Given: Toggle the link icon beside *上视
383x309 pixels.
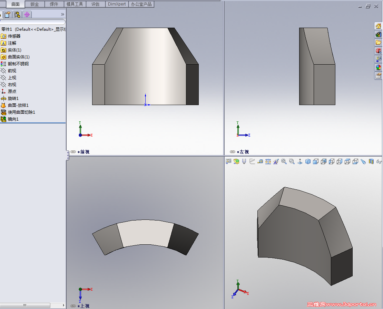Looking at the screenshot, I should pos(73,306).
